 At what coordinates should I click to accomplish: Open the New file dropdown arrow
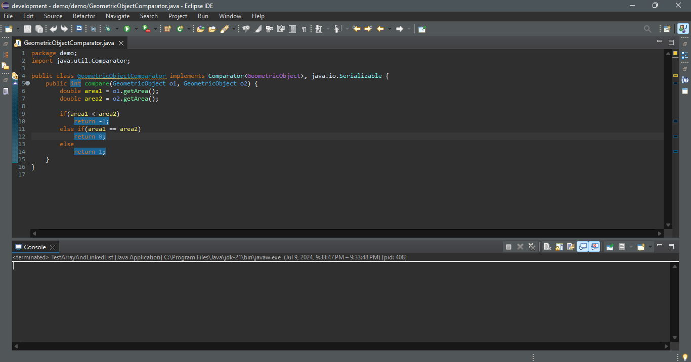[18, 29]
